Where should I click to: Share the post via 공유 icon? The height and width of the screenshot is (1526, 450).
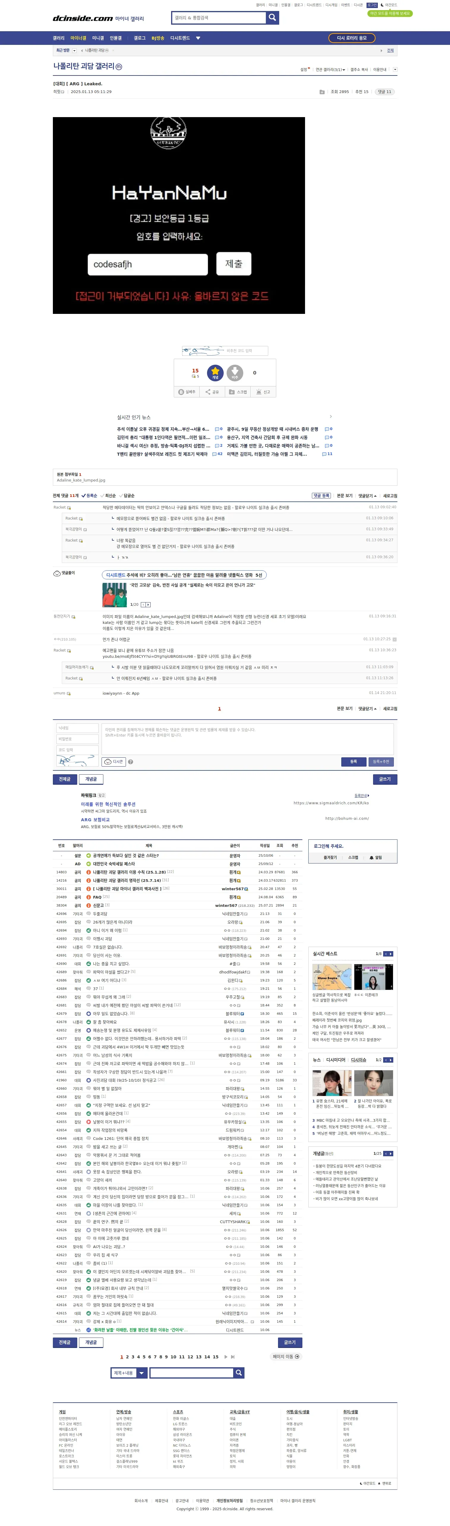tap(212, 391)
